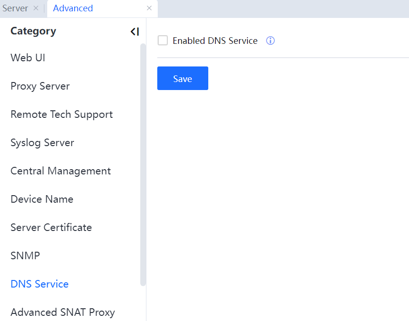
Task: Open Remote Tech Support category
Action: point(61,114)
